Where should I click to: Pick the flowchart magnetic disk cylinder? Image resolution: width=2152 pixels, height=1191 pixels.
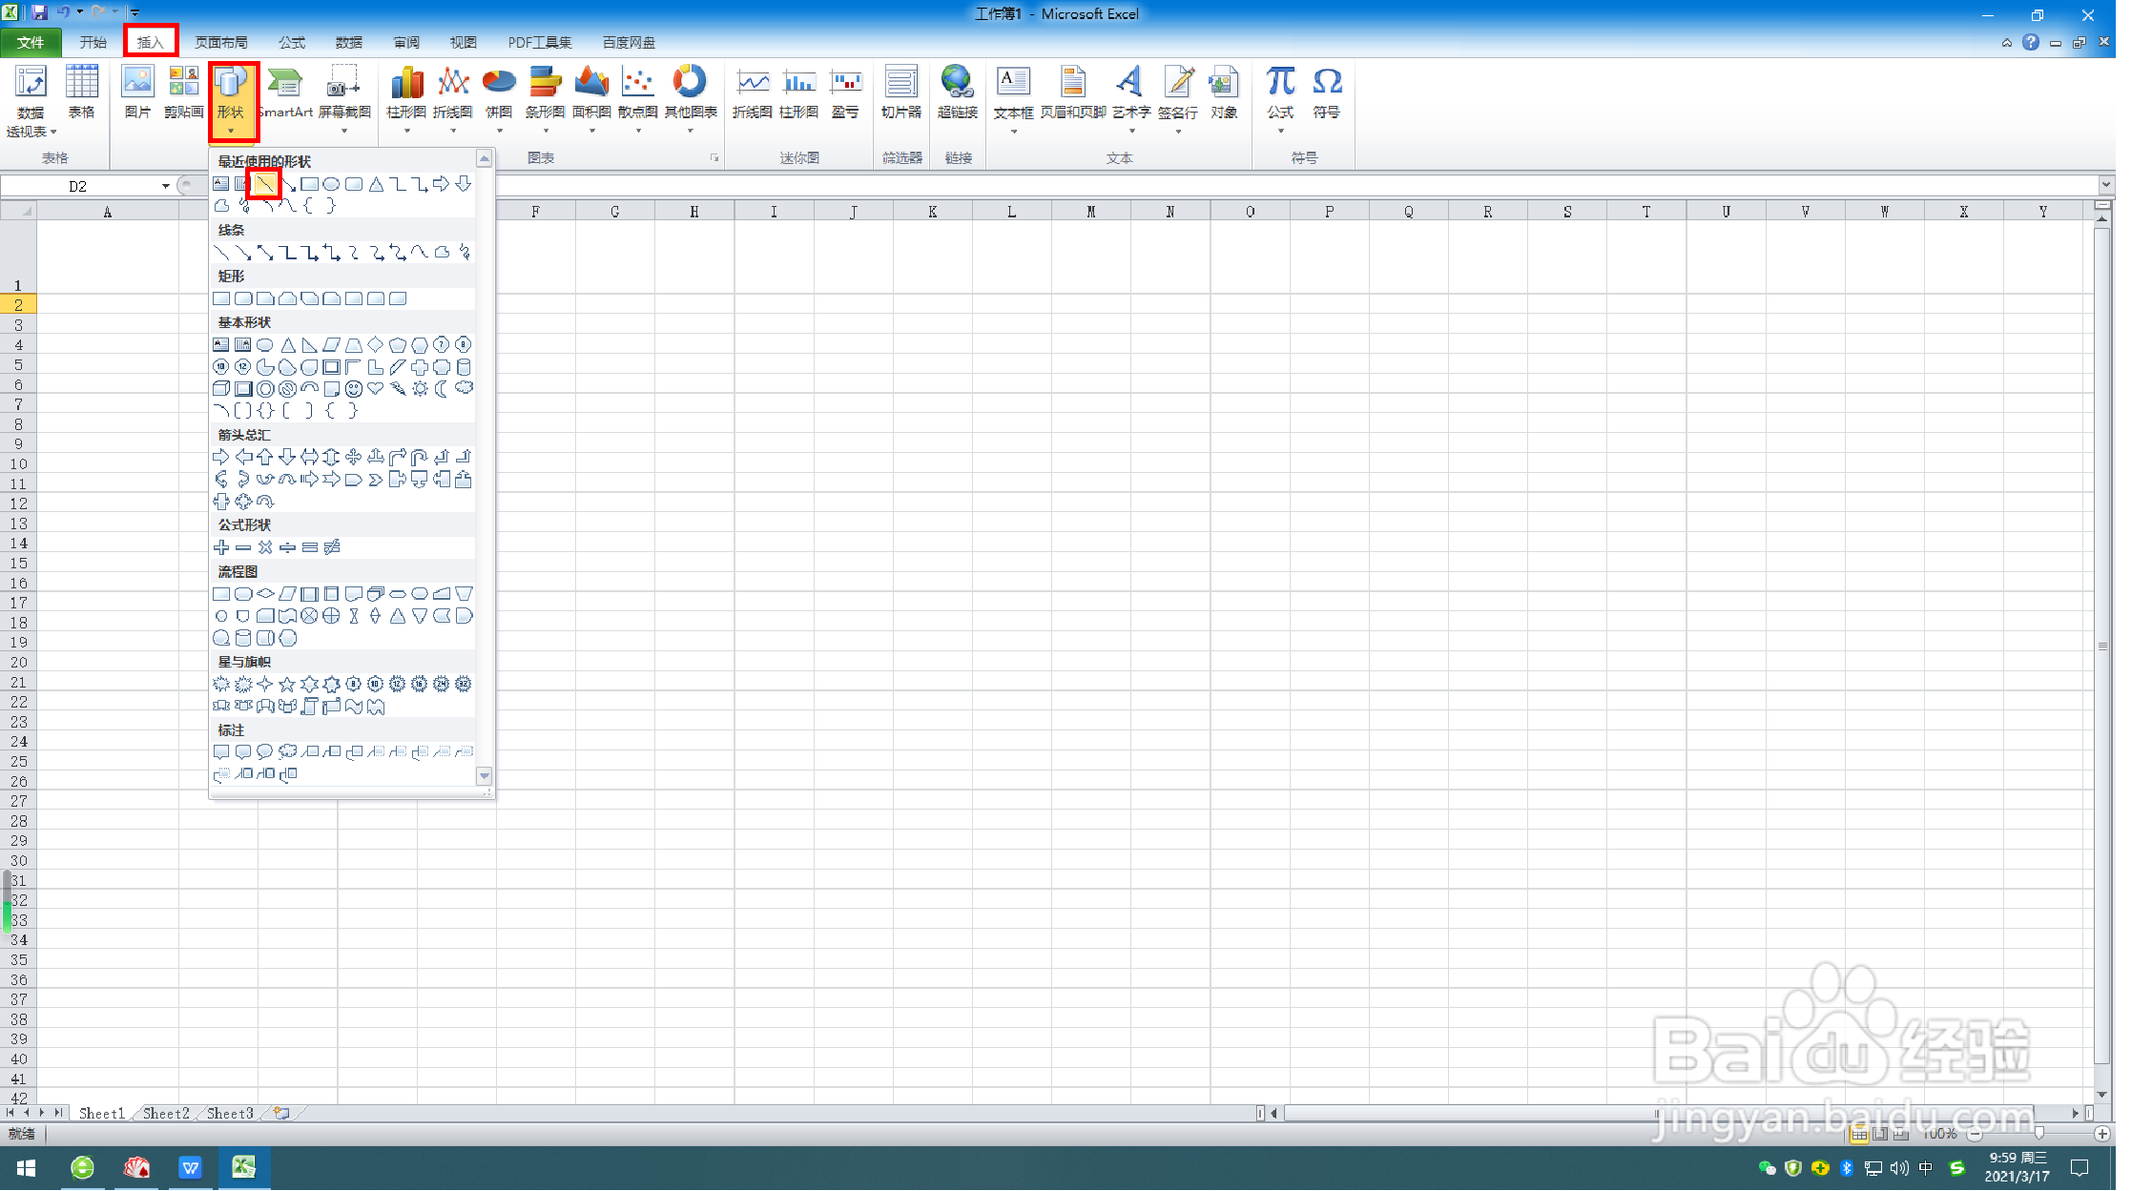pos(243,638)
